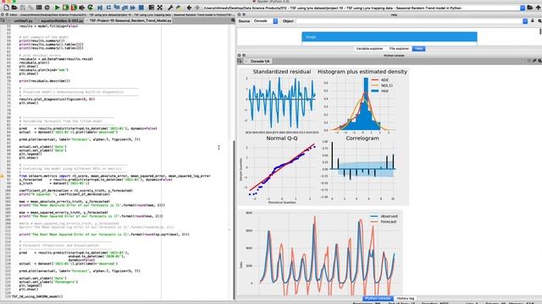Switch to the untitled py editor tab
This screenshot has width=542, height=304.
23,20
